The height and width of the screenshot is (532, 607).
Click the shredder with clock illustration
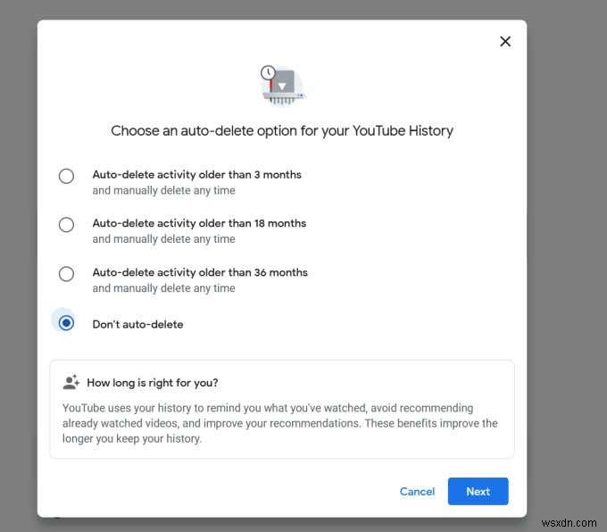coord(282,85)
